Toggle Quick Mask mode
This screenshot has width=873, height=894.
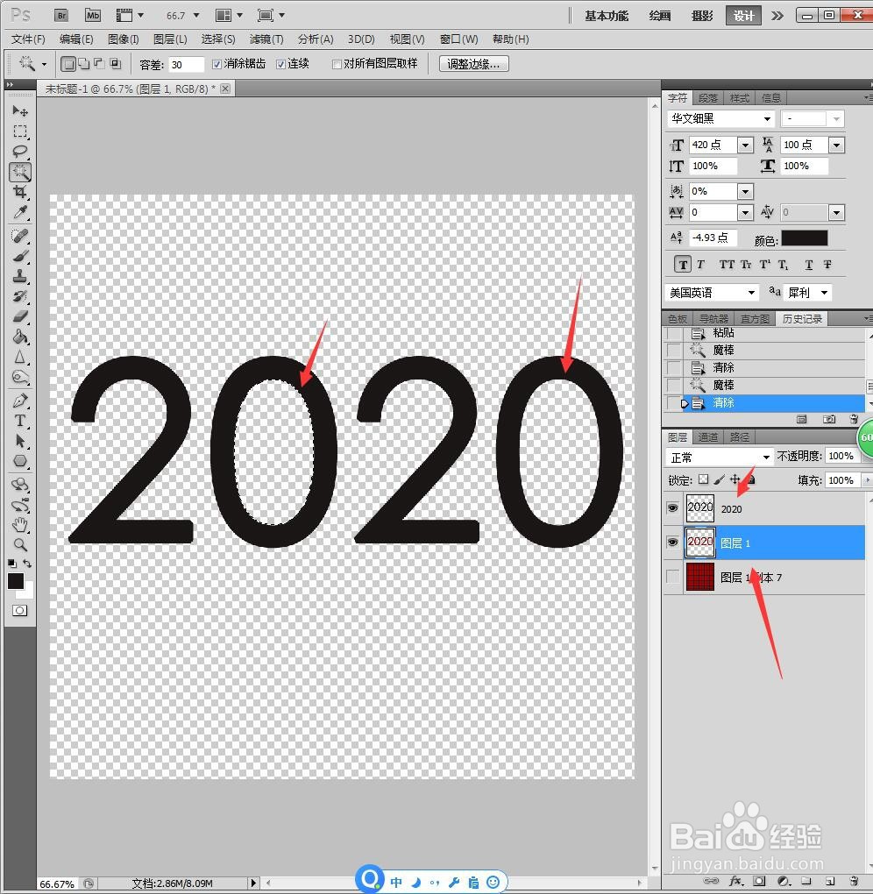19,611
